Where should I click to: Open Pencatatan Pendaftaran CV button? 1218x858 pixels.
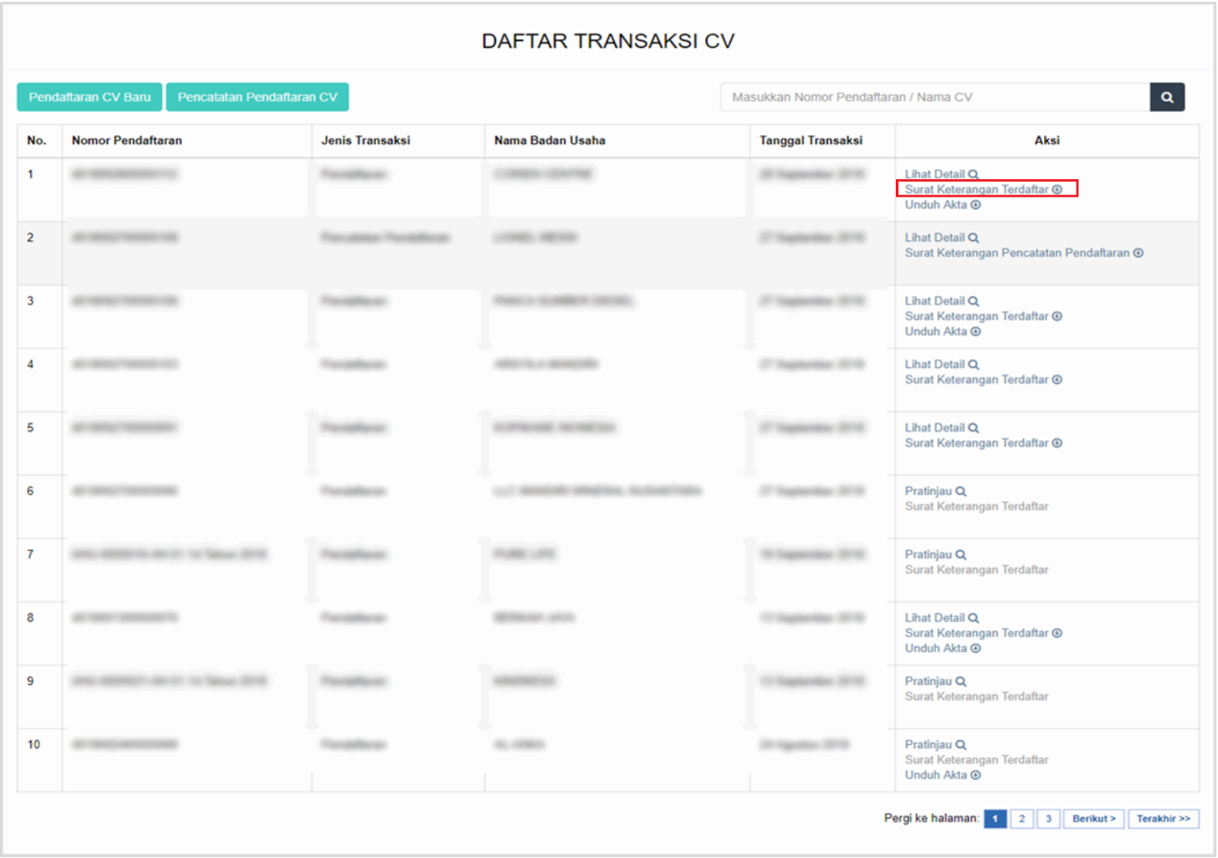(x=257, y=97)
